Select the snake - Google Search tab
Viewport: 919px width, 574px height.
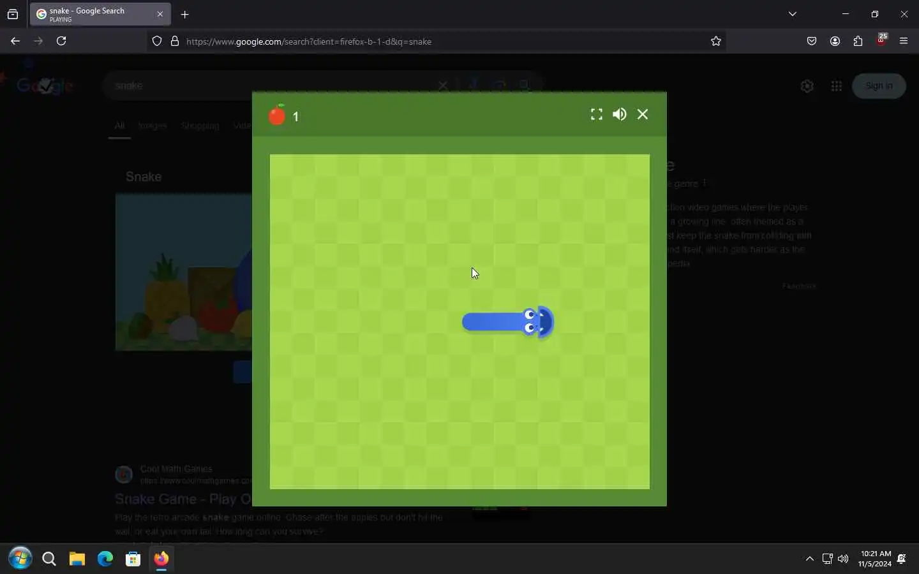pyautogui.click(x=100, y=15)
